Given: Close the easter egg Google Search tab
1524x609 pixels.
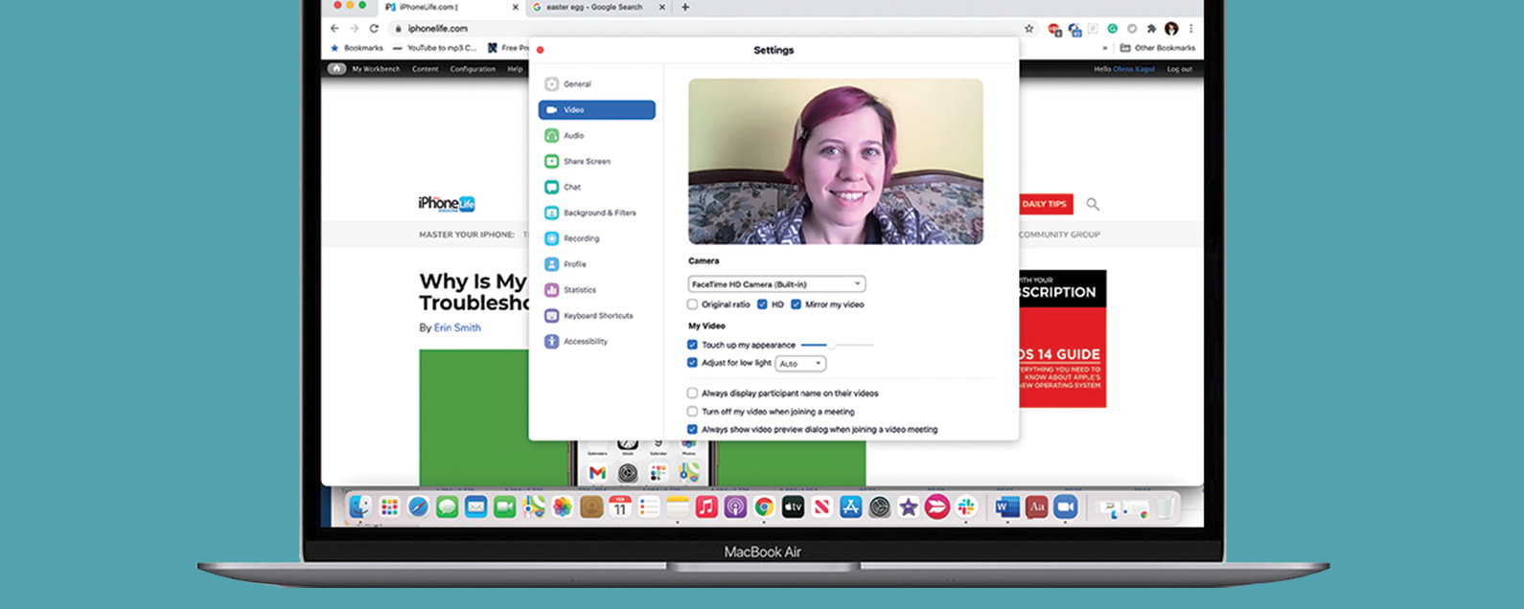Looking at the screenshot, I should (x=661, y=8).
